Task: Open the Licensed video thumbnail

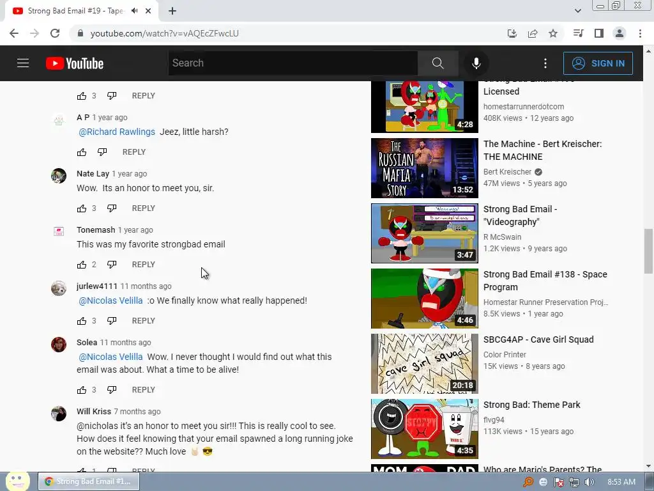Action: point(425,107)
